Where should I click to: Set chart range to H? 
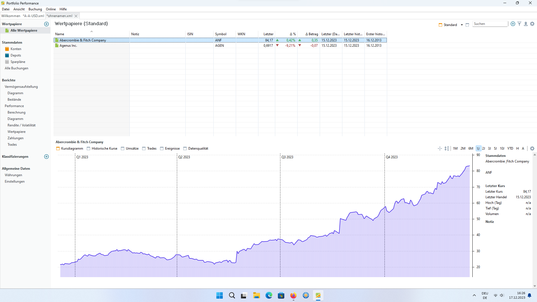(517, 148)
